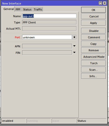Screen dimensions: 109x126
Task: Open the Status tab
Action: click(27, 9)
